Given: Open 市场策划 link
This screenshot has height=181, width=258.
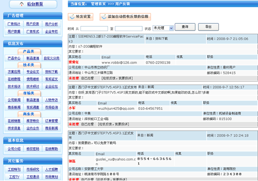Looking at the screenshot, I should [x=51, y=177].
